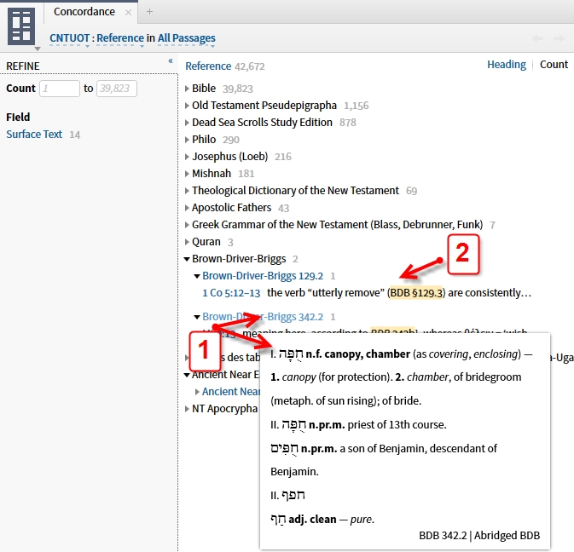Expand Greek Grammar of the New Testament
This screenshot has height=552, width=574.
pos(187,224)
